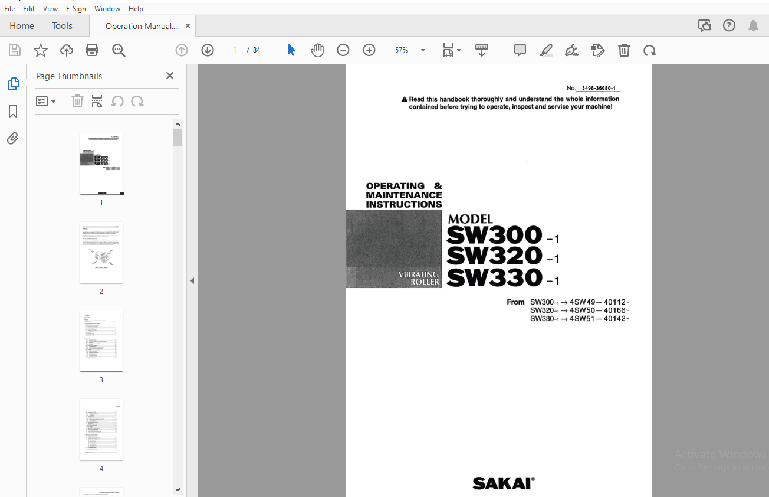
Task: Select the Operation Manual document tab
Action: point(142,26)
